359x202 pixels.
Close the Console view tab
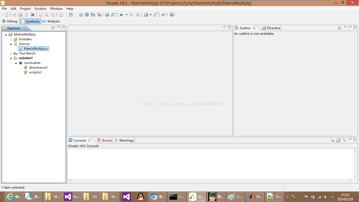[x=89, y=140]
